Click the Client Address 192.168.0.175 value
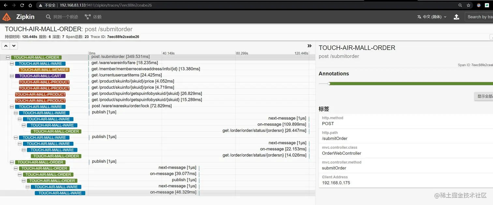This screenshot has width=493, height=205. pyautogui.click(x=336, y=183)
